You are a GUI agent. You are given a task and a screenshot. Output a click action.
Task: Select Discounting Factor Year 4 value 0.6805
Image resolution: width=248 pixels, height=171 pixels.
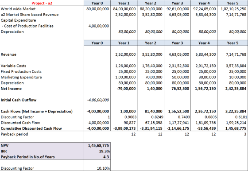click(211, 117)
